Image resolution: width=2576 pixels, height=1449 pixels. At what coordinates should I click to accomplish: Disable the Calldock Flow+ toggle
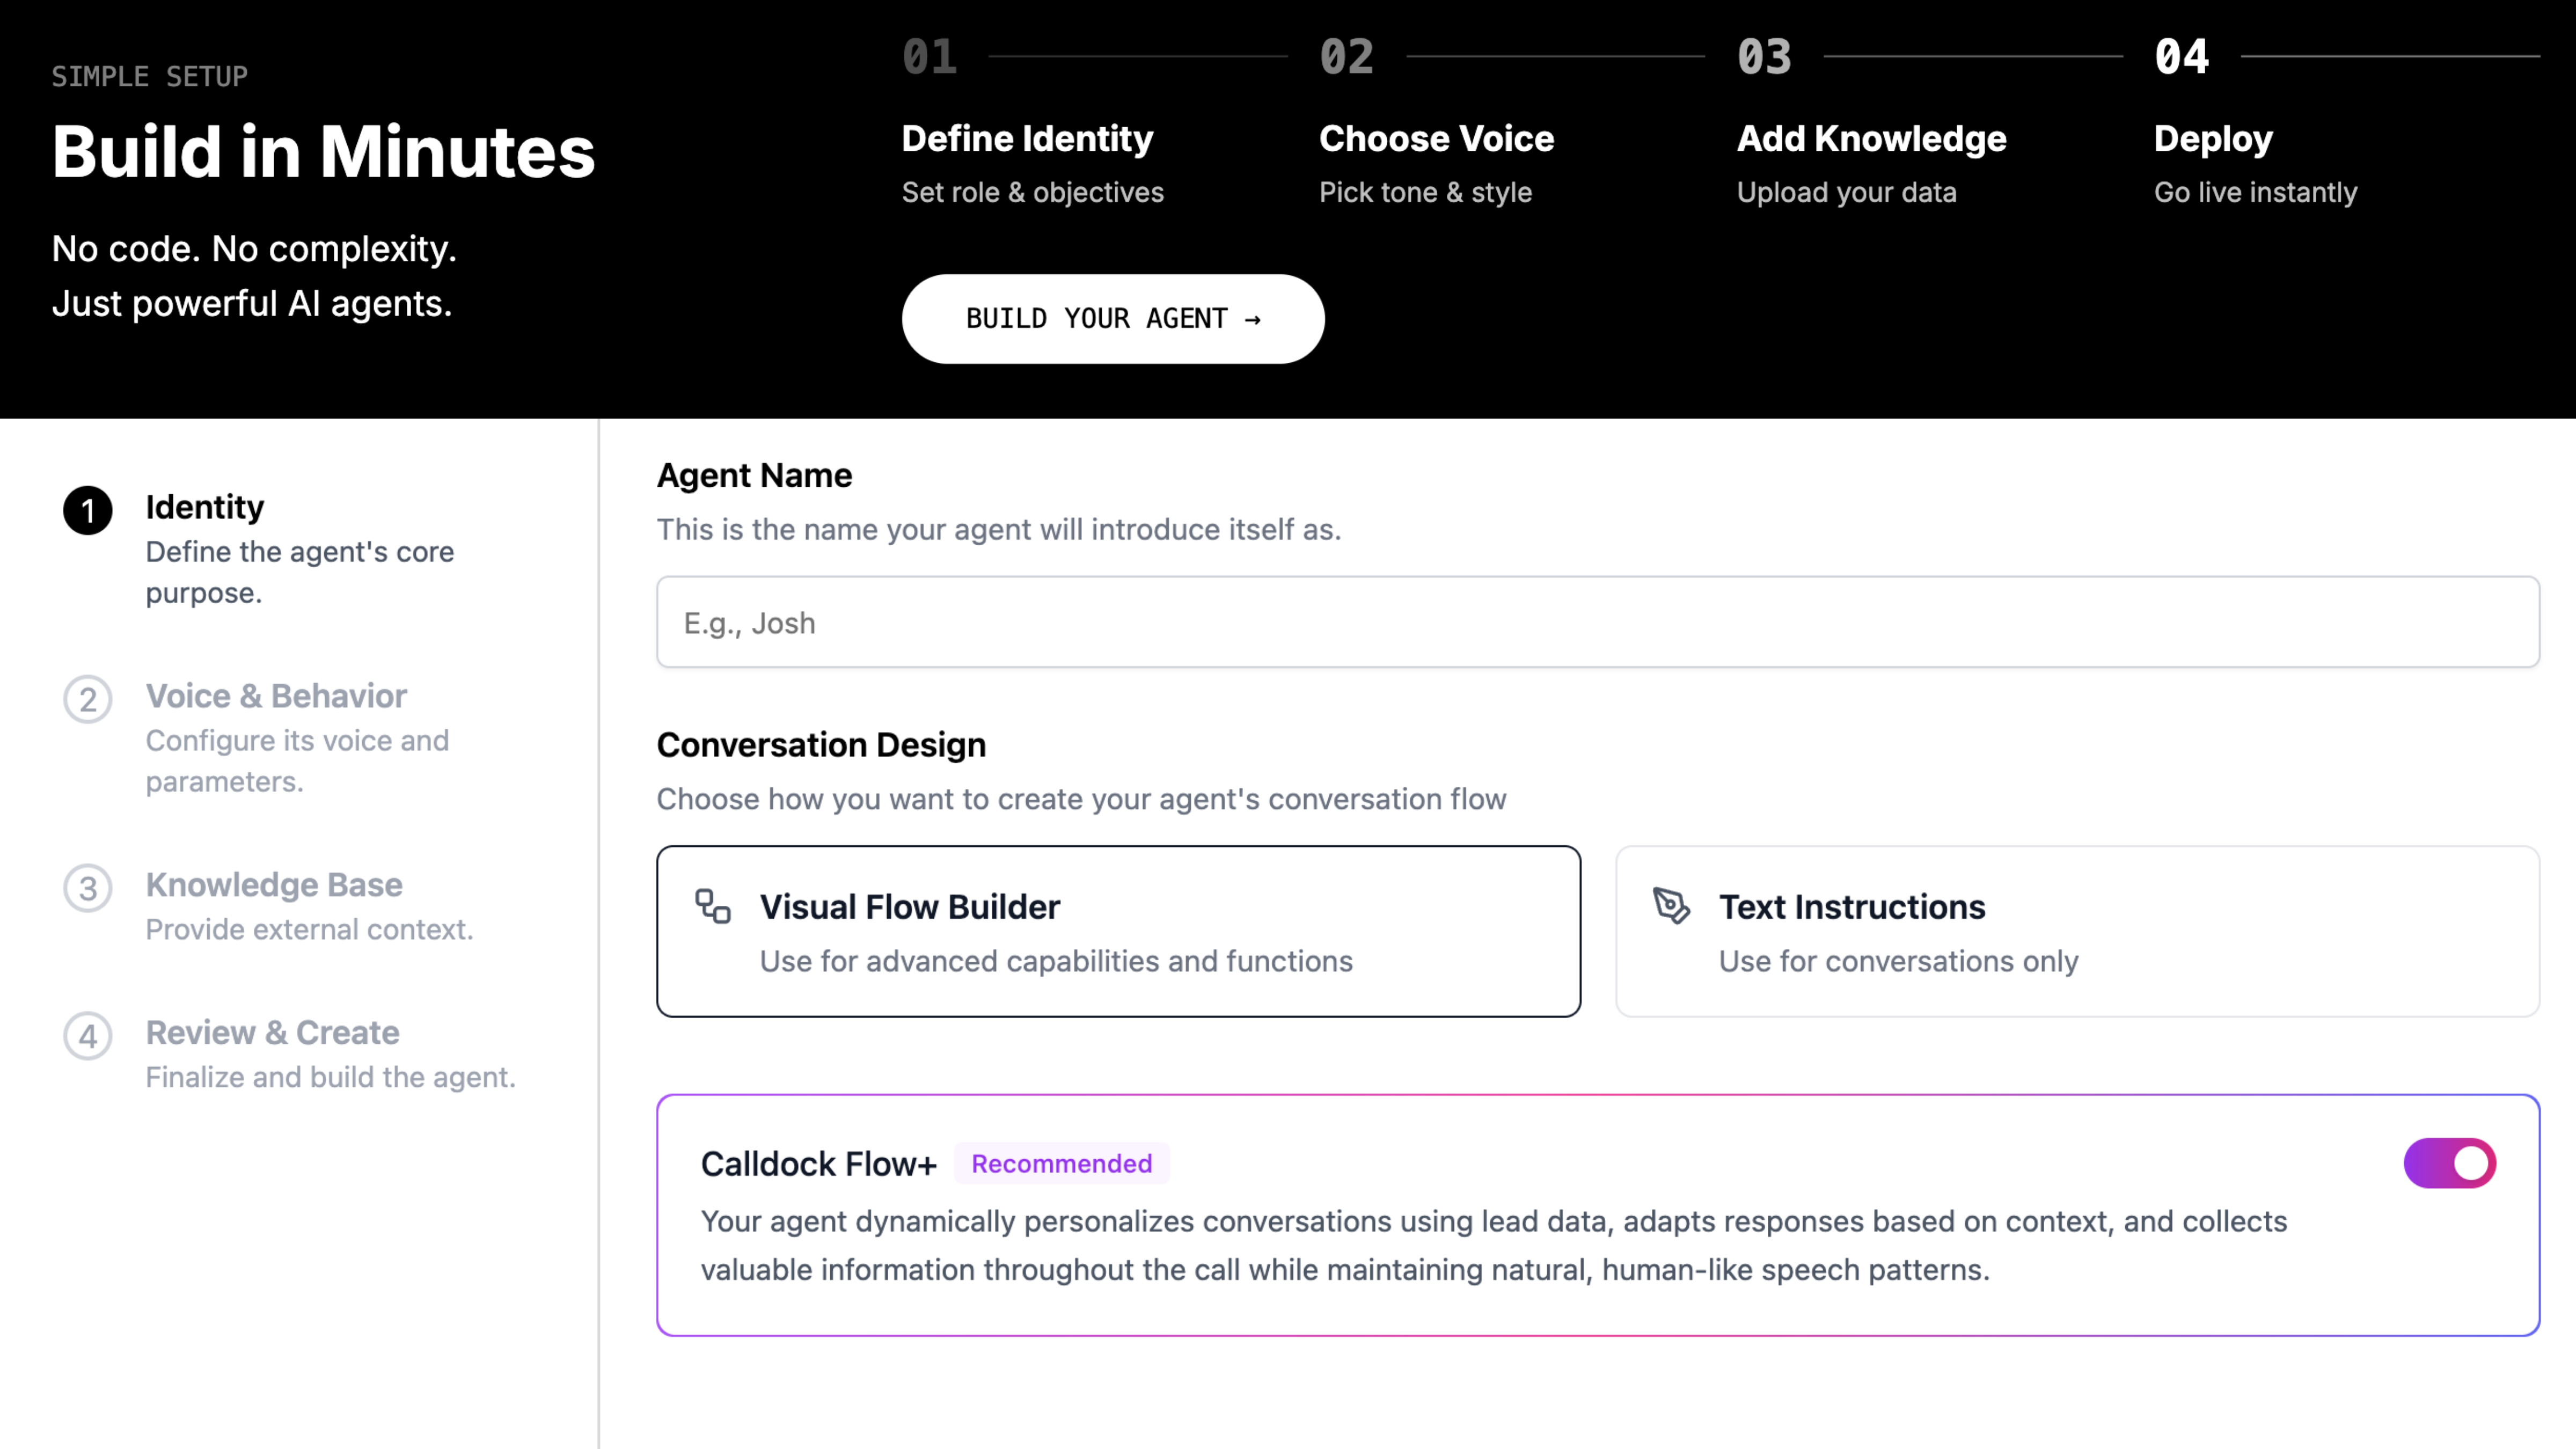click(2449, 1163)
